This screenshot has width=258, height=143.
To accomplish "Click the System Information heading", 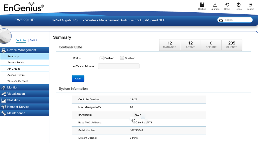I will 73,89.
